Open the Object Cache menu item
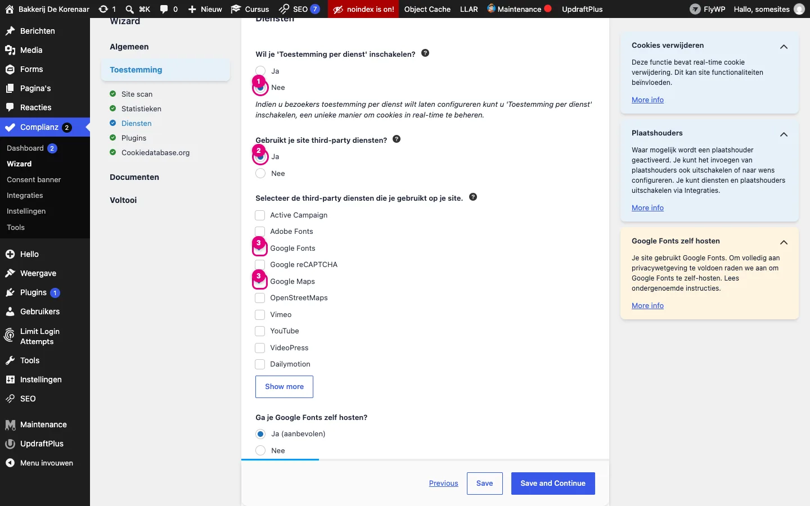The height and width of the screenshot is (506, 810). tap(427, 9)
